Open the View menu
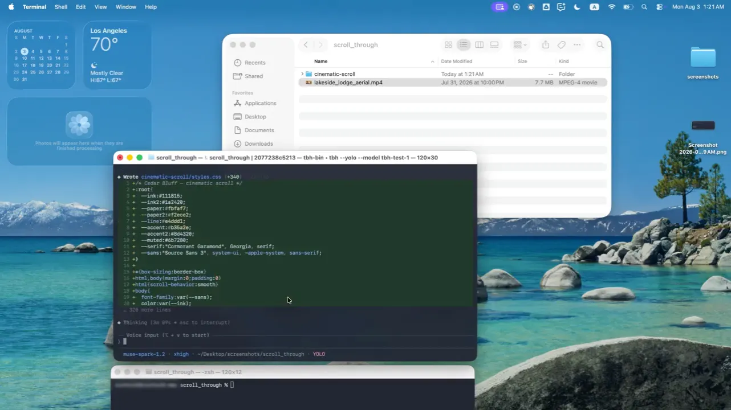This screenshot has width=731, height=410. [x=100, y=7]
